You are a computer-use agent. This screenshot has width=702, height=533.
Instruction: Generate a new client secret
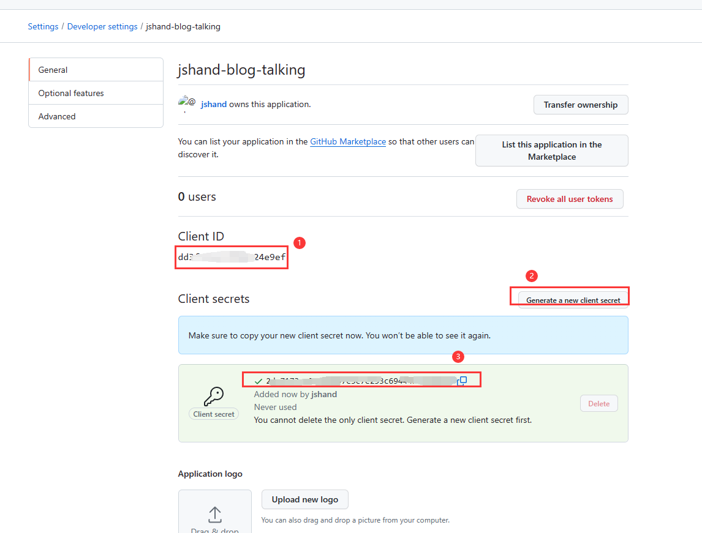573,300
